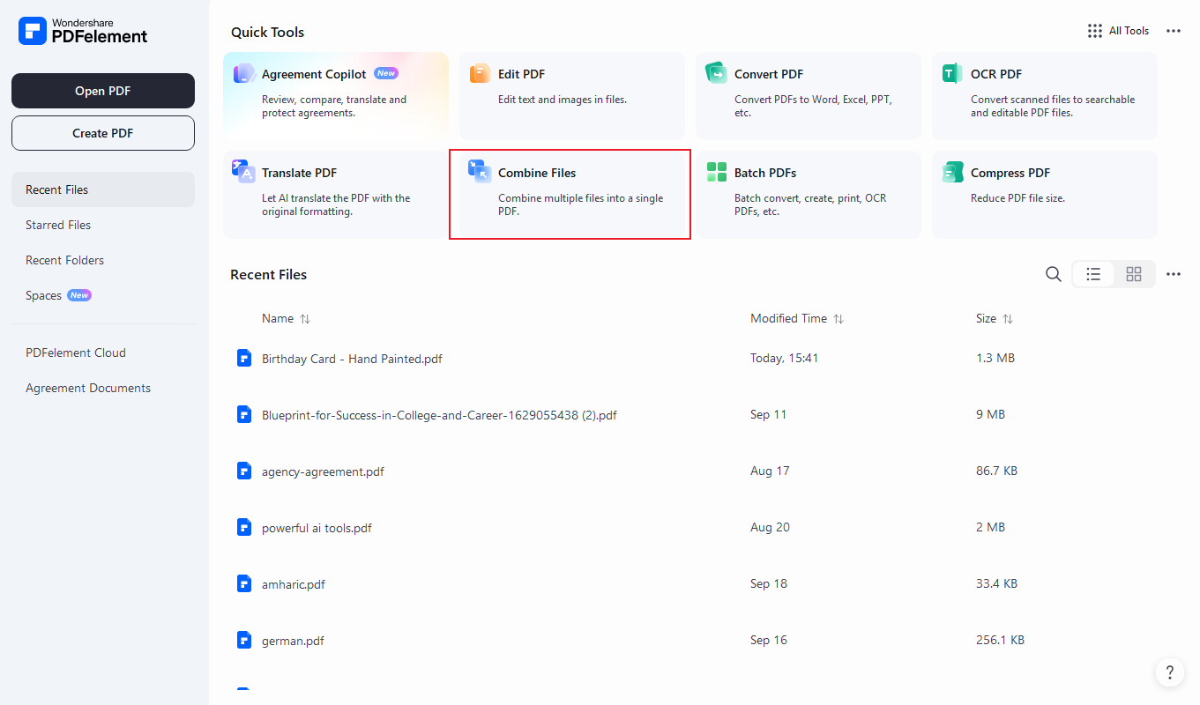The width and height of the screenshot is (1200, 705).
Task: Switch to grid thumbnail view
Action: pos(1134,274)
